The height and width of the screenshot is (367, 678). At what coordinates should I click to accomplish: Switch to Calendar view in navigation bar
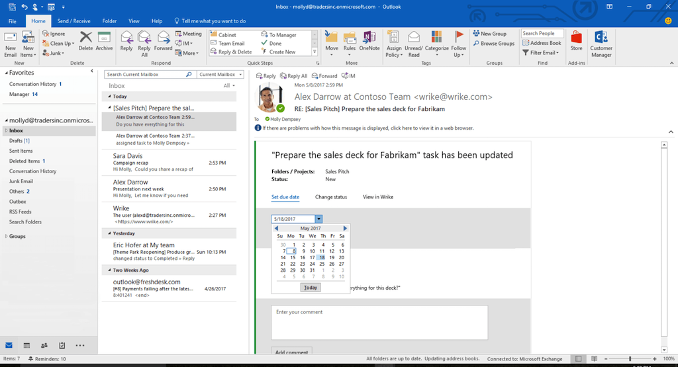click(26, 345)
